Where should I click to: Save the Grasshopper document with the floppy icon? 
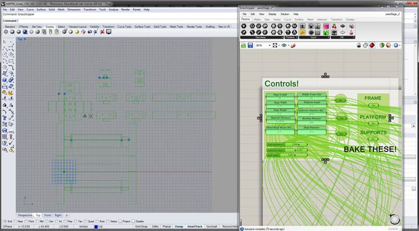pos(250,45)
